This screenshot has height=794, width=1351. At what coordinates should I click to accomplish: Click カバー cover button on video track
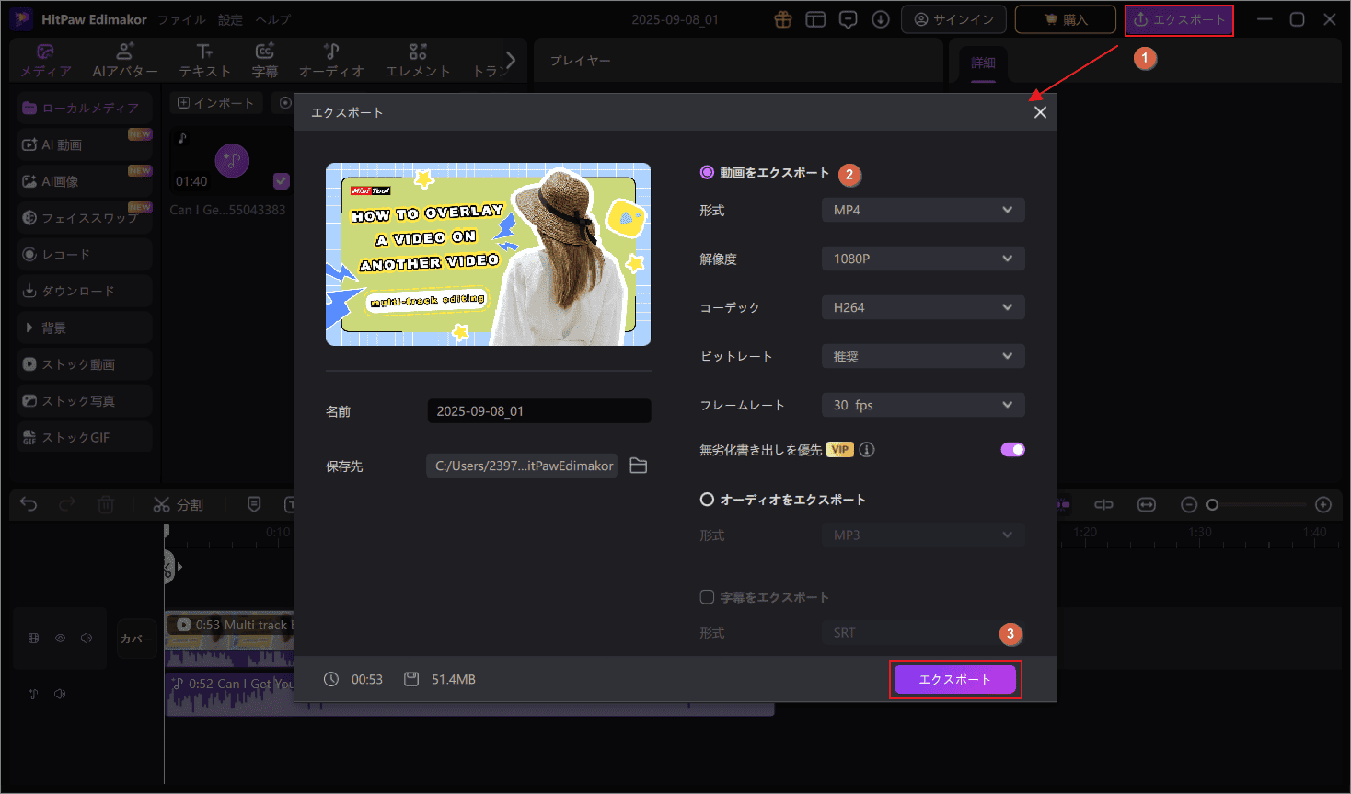[x=137, y=639]
